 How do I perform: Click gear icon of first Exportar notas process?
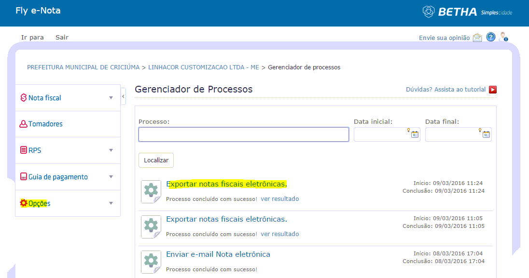click(x=151, y=191)
